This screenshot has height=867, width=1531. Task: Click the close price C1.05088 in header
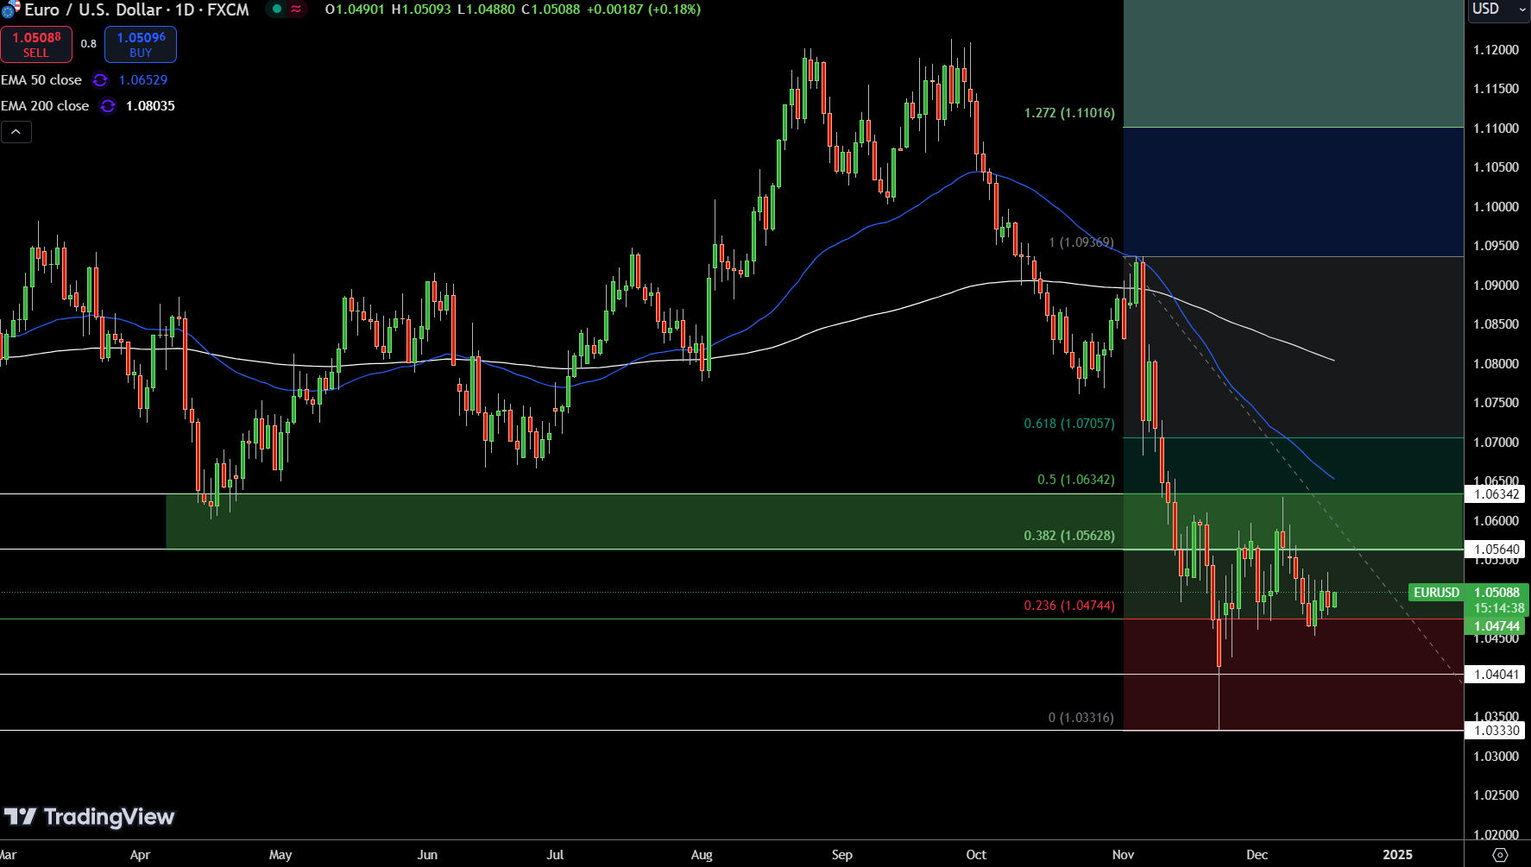coord(551,9)
